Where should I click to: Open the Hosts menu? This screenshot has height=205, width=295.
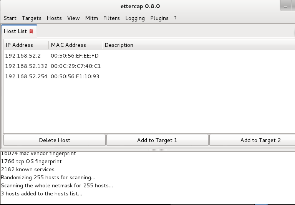[x=54, y=18]
